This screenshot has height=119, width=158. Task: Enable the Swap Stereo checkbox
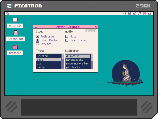[67, 40]
